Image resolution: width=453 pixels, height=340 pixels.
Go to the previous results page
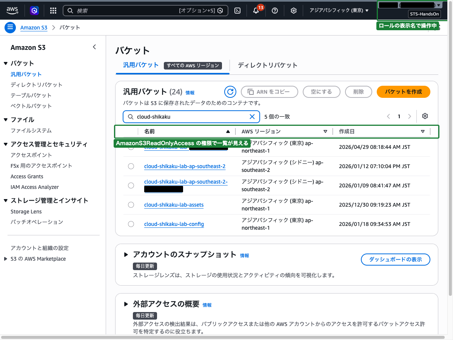388,116
